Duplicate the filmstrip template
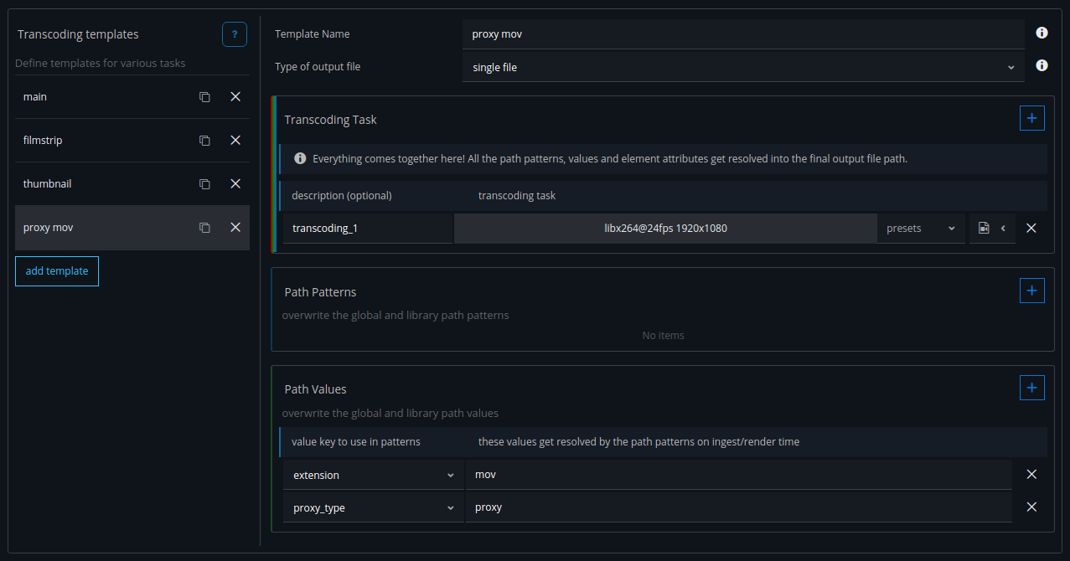 [204, 141]
